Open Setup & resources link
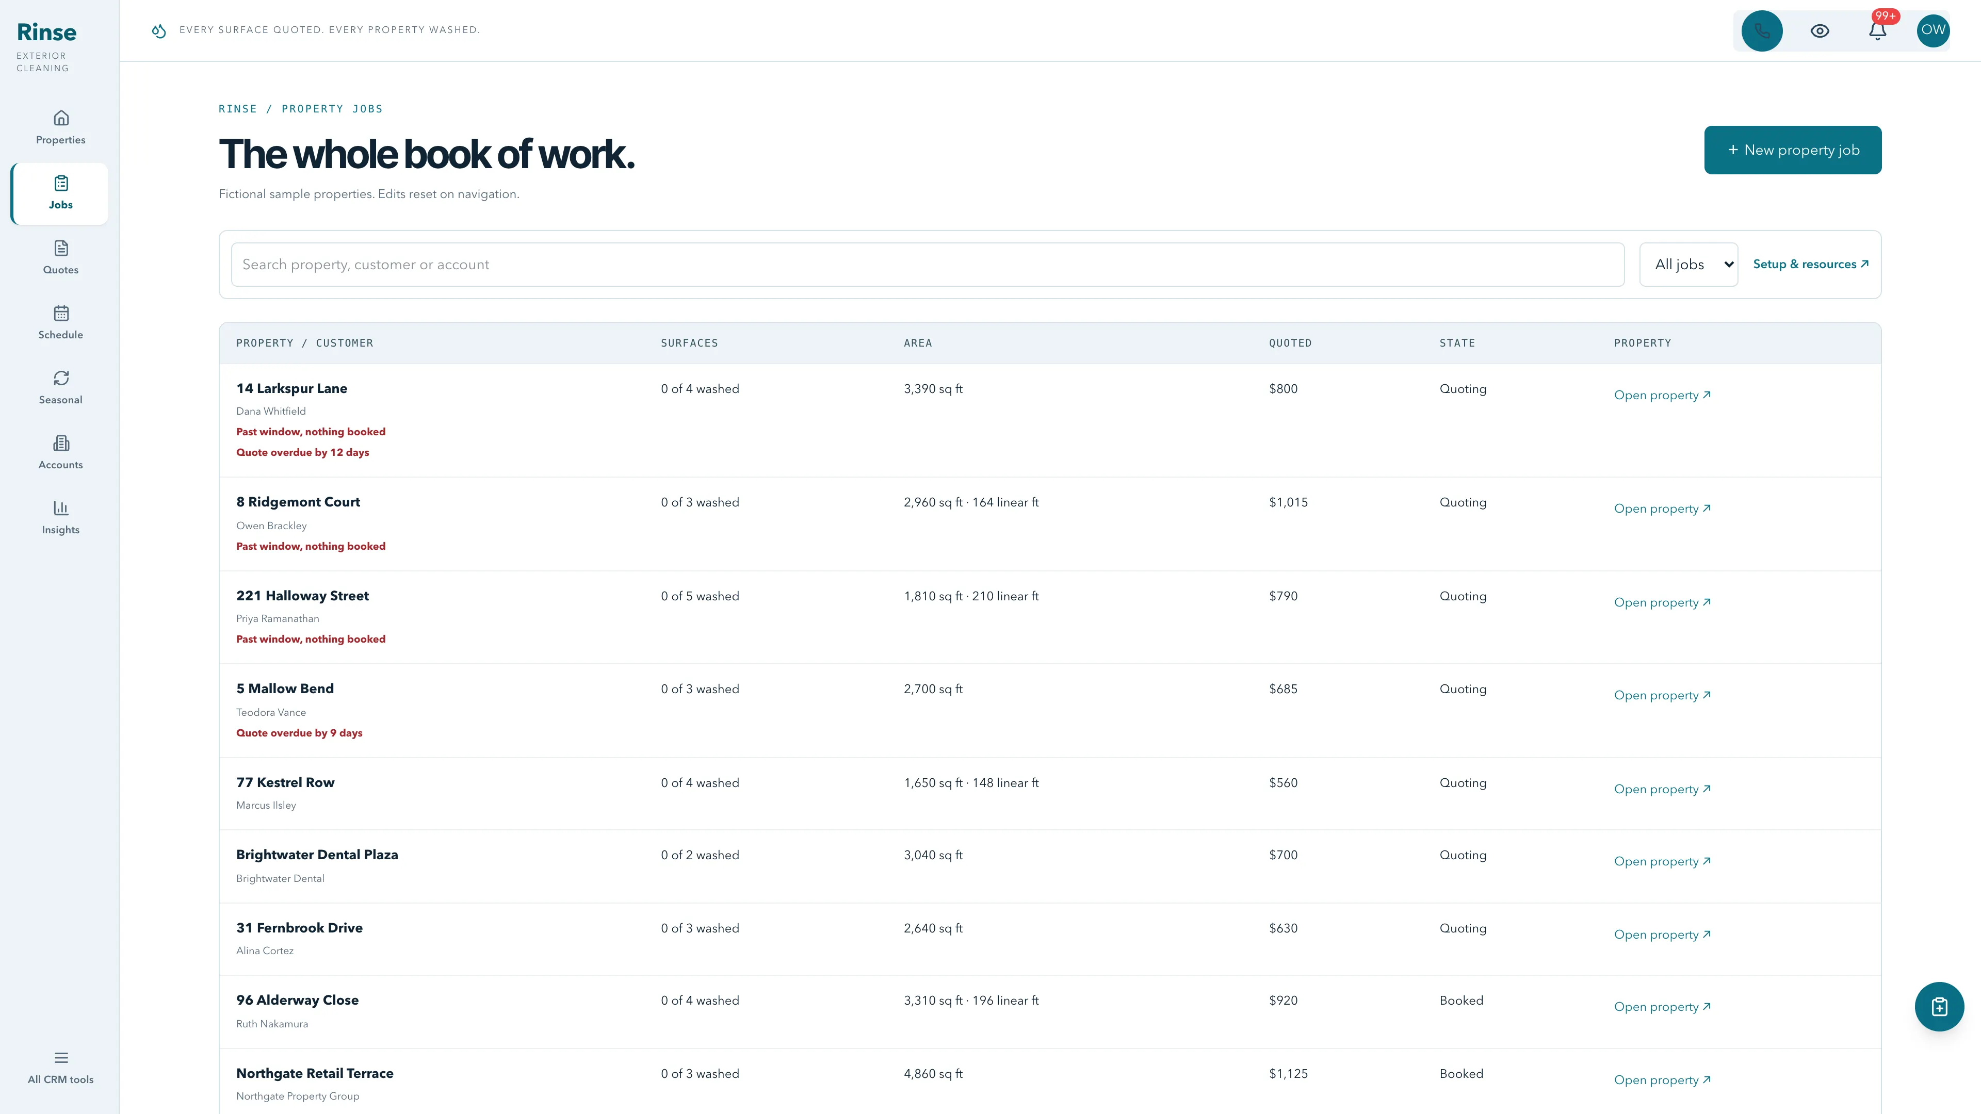Screen dimensions: 1981x1114 tap(1810, 265)
